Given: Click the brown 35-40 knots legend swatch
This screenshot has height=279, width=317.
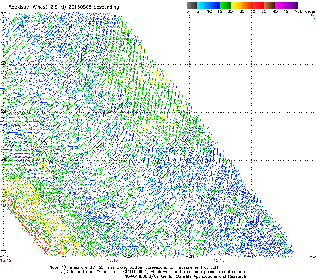Looking at the screenshot, I should tap(270, 5).
